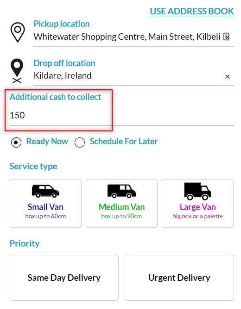Click the Additional cash to collect field

coord(122,116)
